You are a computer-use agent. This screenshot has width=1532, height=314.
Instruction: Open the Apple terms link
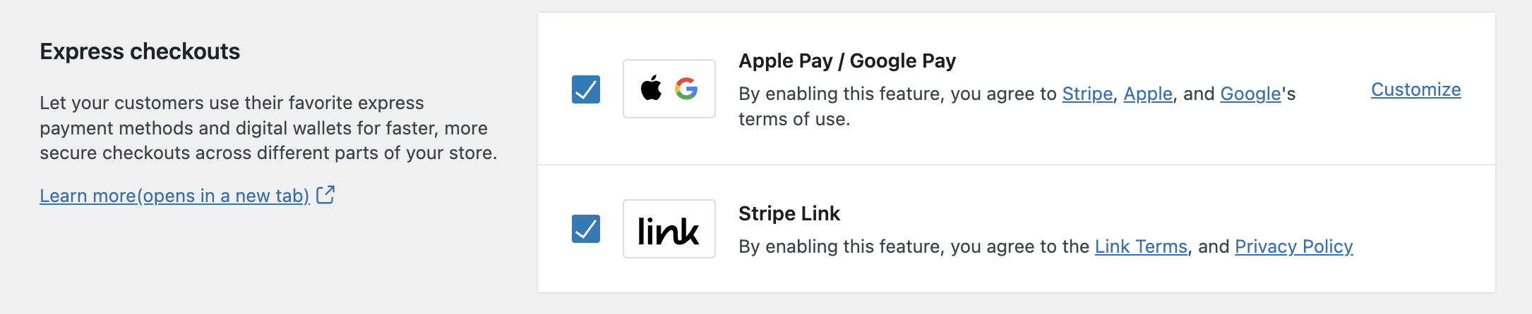(x=1148, y=94)
